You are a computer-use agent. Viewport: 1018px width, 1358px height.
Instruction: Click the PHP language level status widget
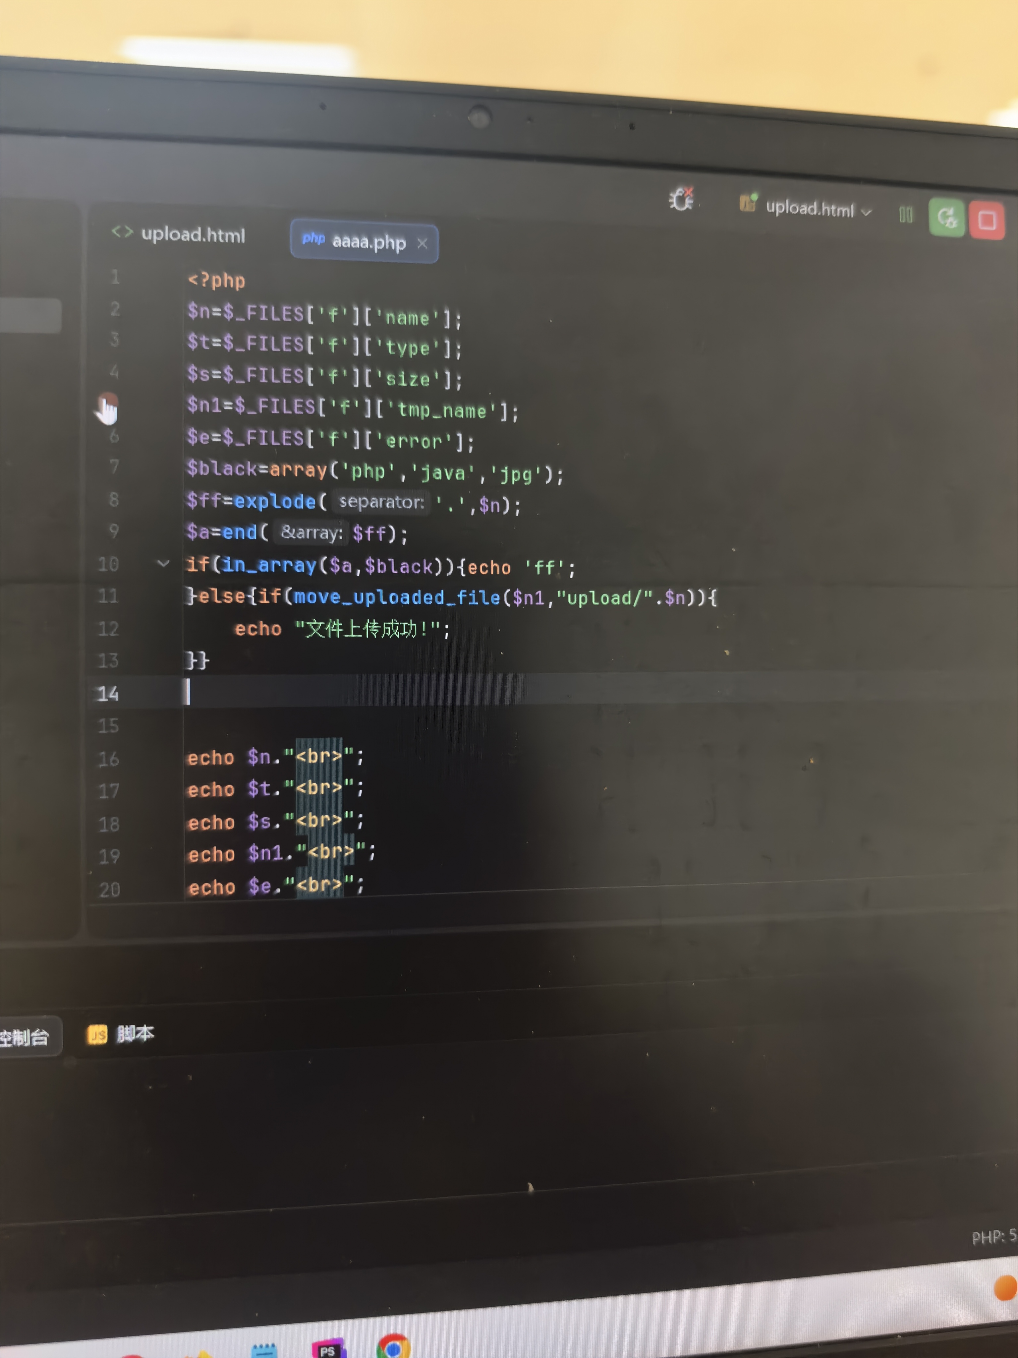(x=993, y=1236)
